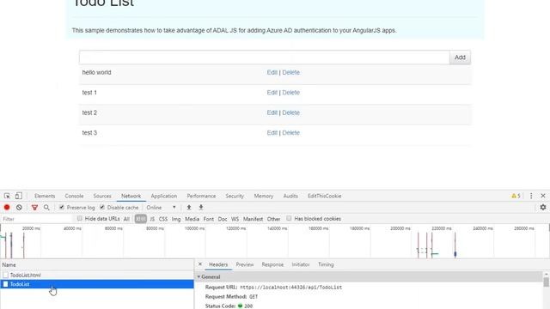Click Delete for test 3 item
The height and width of the screenshot is (309, 550).
[290, 133]
